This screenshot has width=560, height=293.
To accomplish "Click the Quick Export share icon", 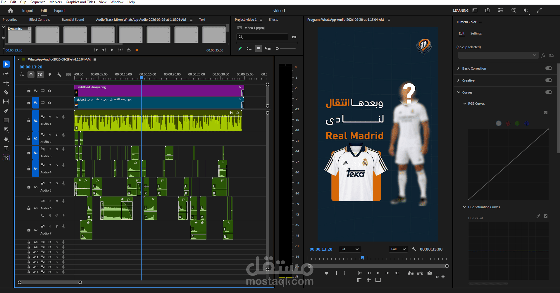I will click(x=488, y=10).
